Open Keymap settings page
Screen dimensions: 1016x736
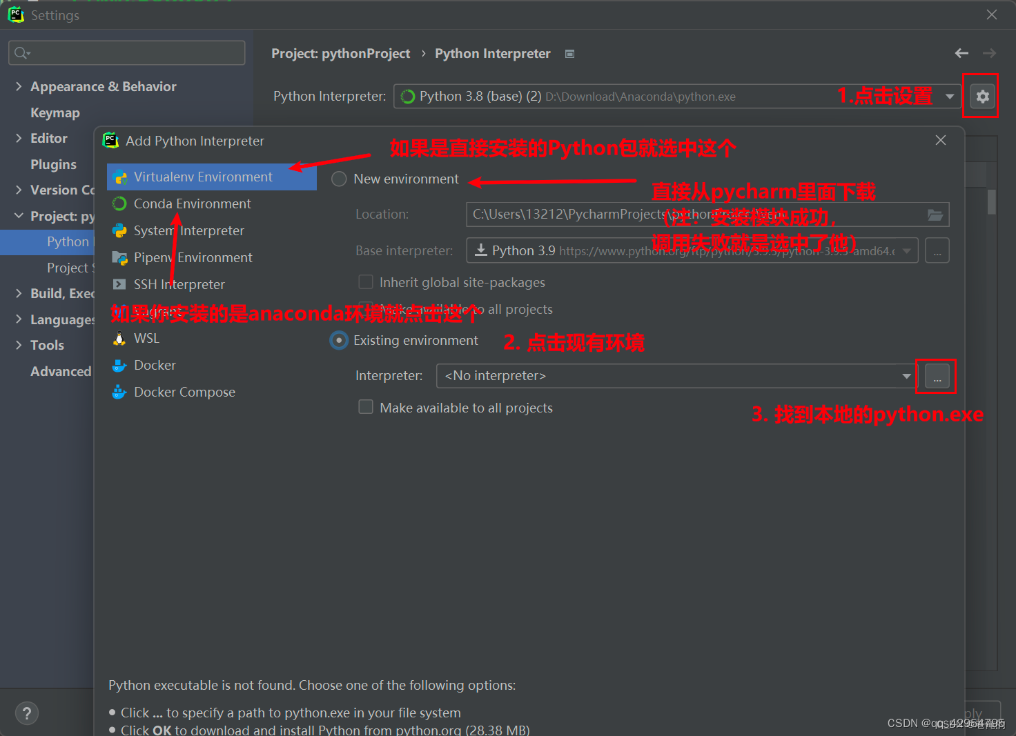tap(55, 112)
